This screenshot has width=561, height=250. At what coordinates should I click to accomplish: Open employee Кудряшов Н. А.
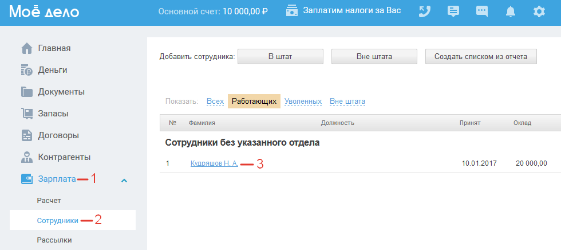[214, 163]
